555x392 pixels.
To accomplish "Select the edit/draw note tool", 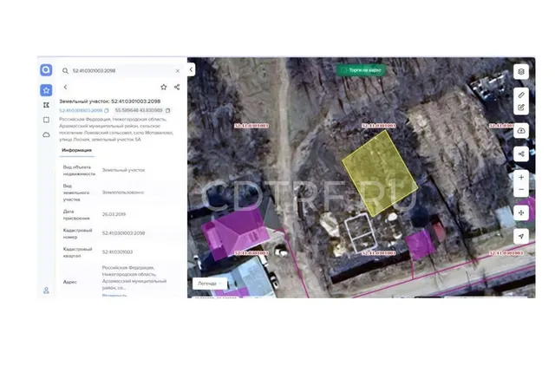I will coord(521,108).
